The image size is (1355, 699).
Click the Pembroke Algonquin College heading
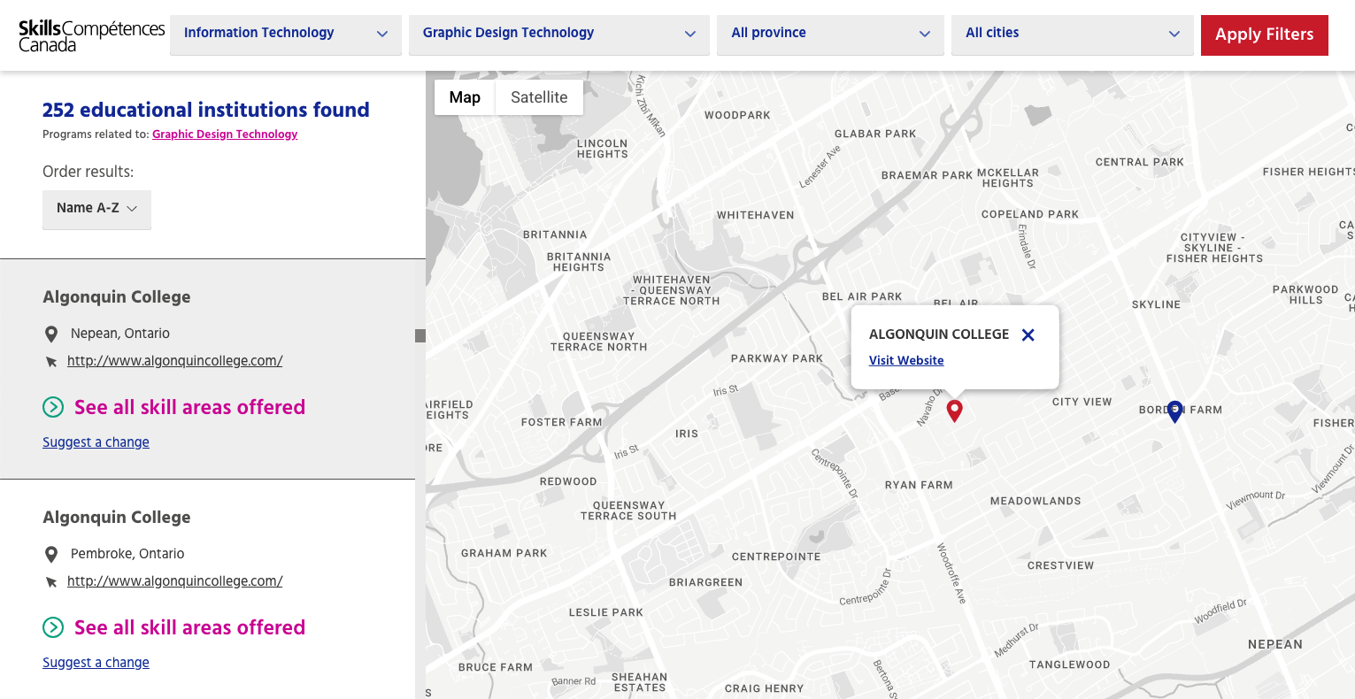point(117,518)
